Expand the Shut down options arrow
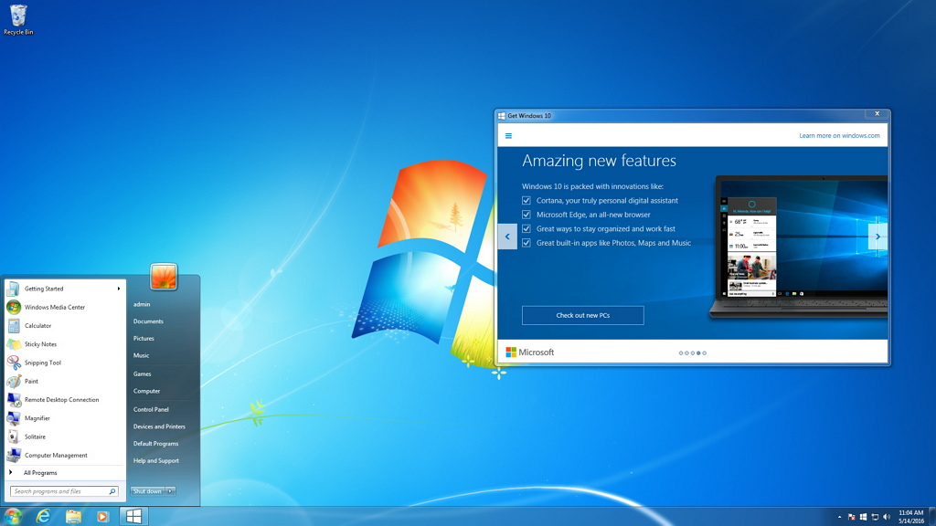Viewport: 936px width, 526px height. point(170,491)
